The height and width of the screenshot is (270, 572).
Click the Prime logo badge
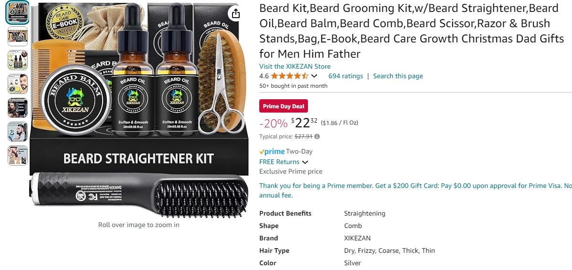272,152
